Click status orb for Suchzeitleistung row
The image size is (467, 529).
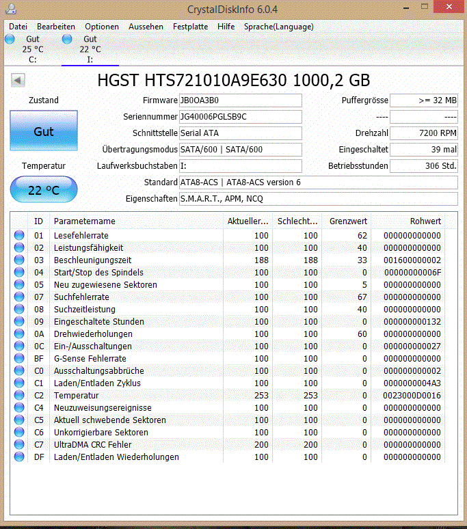19,309
